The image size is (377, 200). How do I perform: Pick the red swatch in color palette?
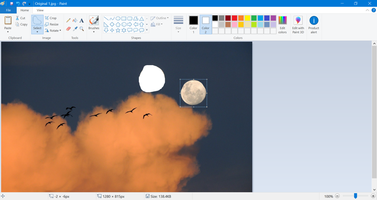(x=235, y=18)
